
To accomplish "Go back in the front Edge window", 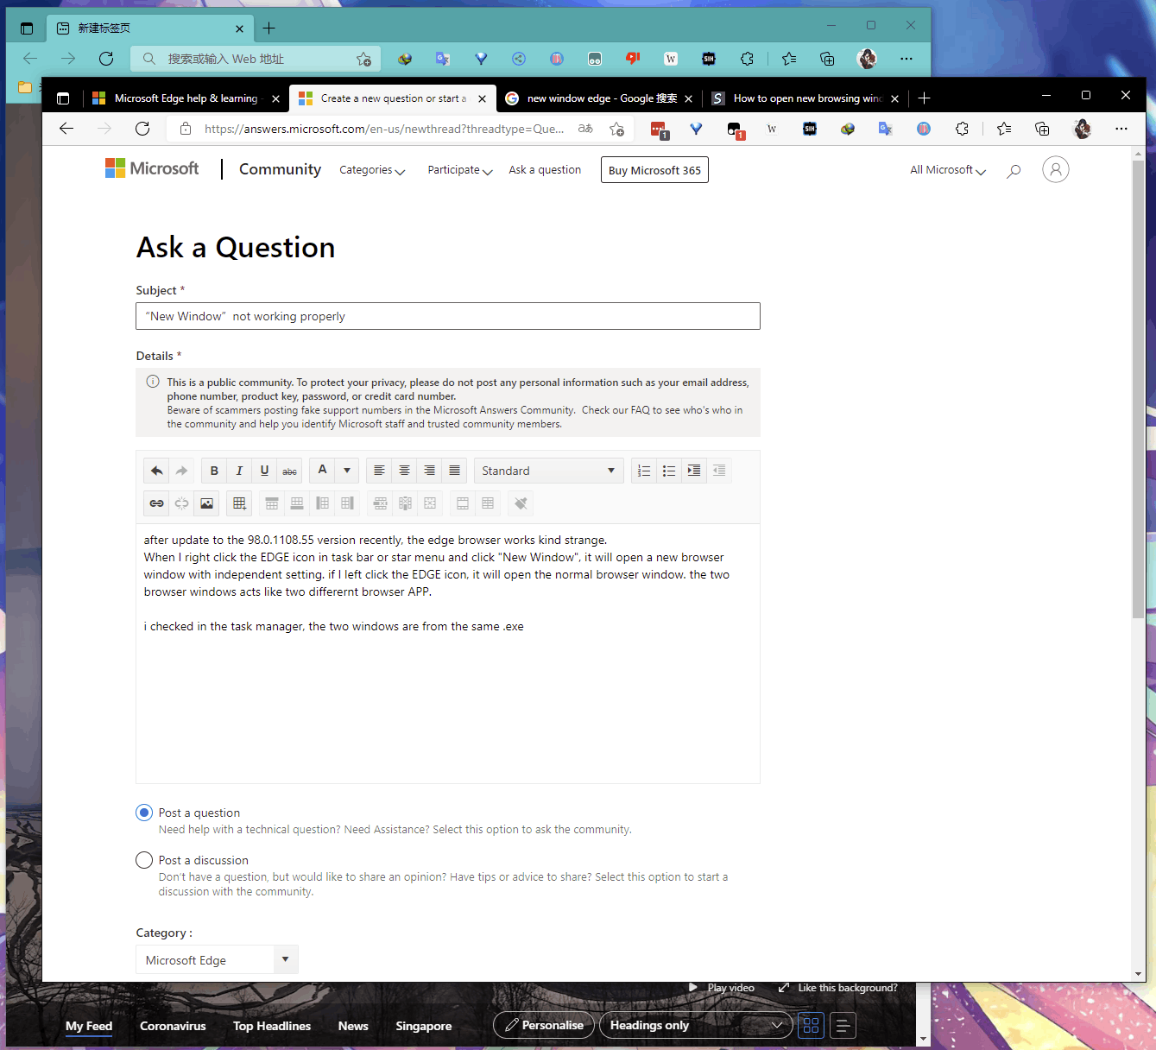I will (66, 129).
